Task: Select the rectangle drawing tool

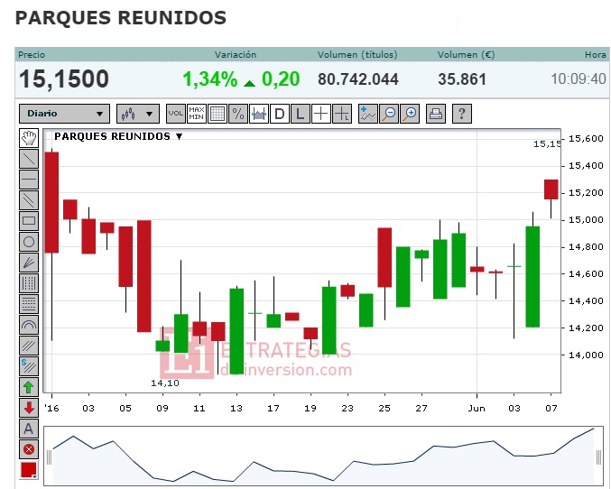Action: 29,221
